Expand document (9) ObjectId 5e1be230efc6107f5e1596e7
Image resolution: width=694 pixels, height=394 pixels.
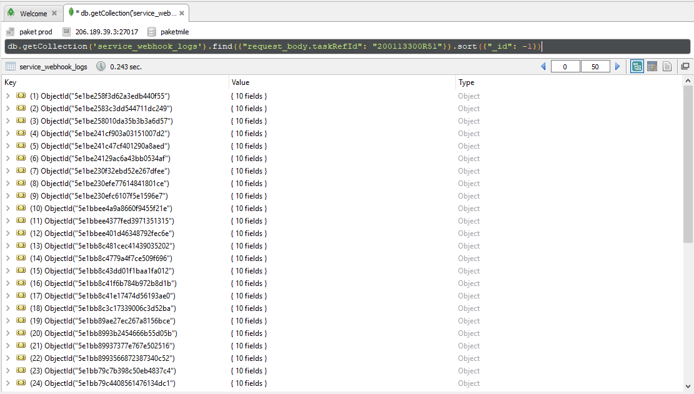click(8, 195)
